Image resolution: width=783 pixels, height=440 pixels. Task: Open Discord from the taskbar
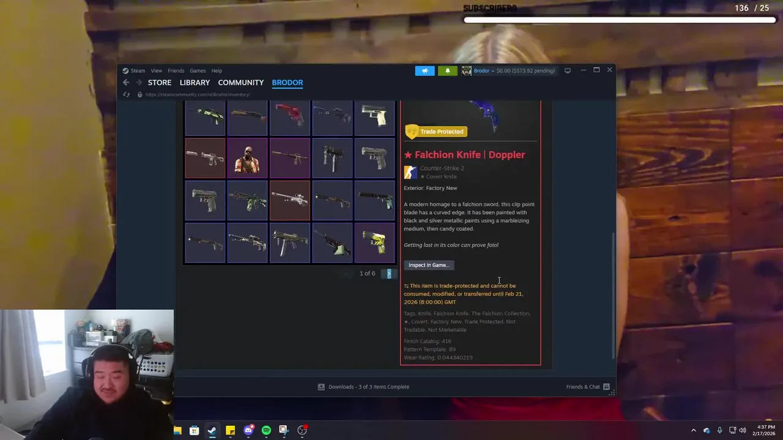(248, 430)
